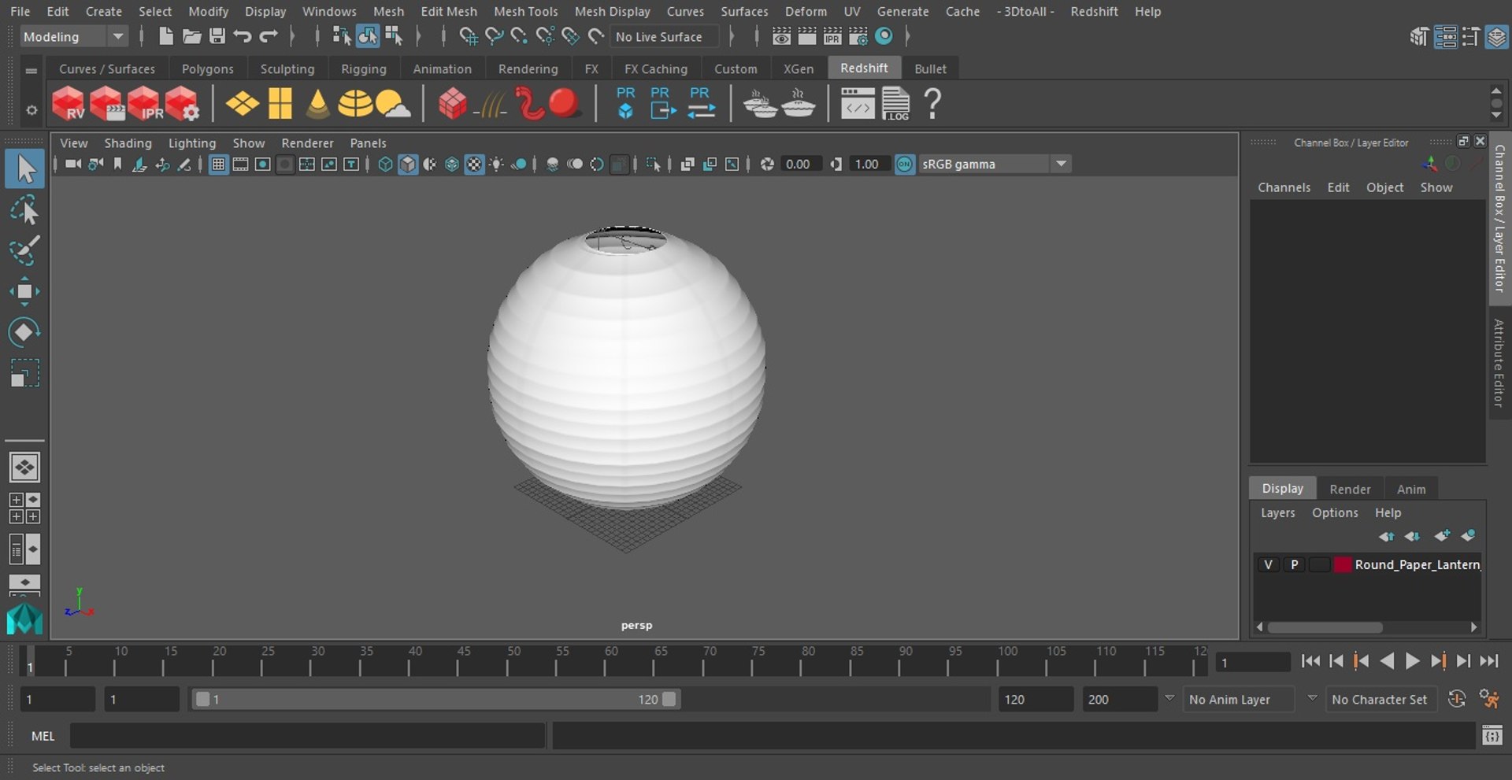Click the viewport gamma value 1.00 field
The width and height of the screenshot is (1512, 780).
coord(871,164)
